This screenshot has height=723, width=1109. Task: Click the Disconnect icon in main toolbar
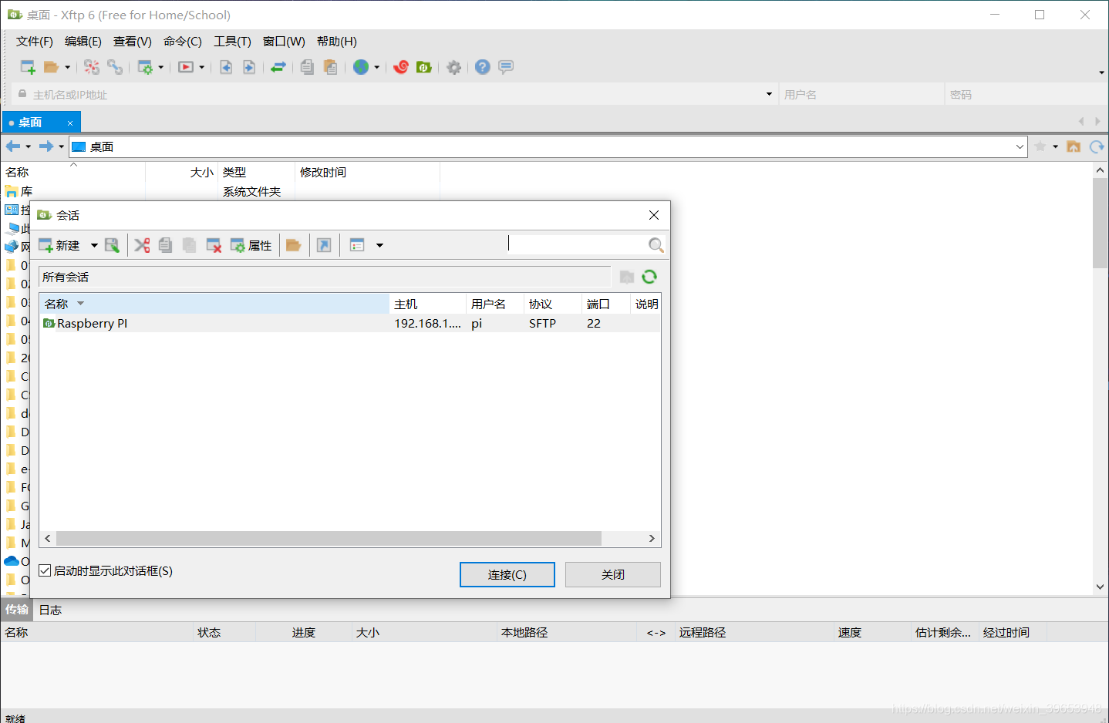tap(92, 67)
